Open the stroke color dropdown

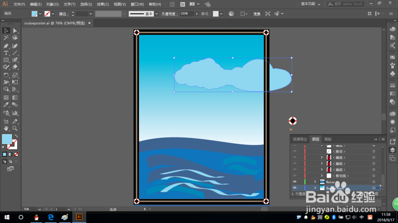pyautogui.click(x=53, y=14)
